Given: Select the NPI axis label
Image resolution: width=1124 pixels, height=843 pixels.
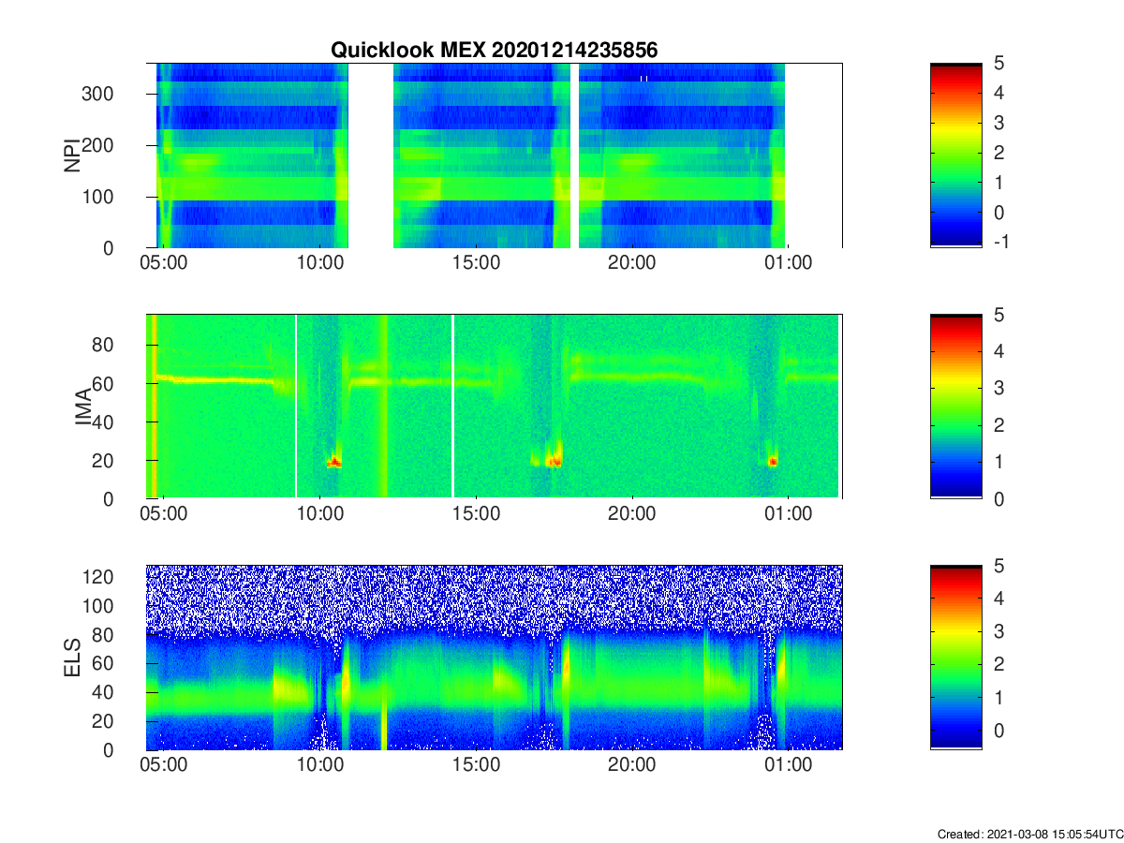Looking at the screenshot, I should (x=71, y=155).
